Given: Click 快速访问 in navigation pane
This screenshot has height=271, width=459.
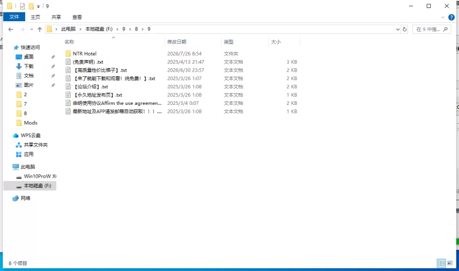Looking at the screenshot, I should (x=30, y=48).
